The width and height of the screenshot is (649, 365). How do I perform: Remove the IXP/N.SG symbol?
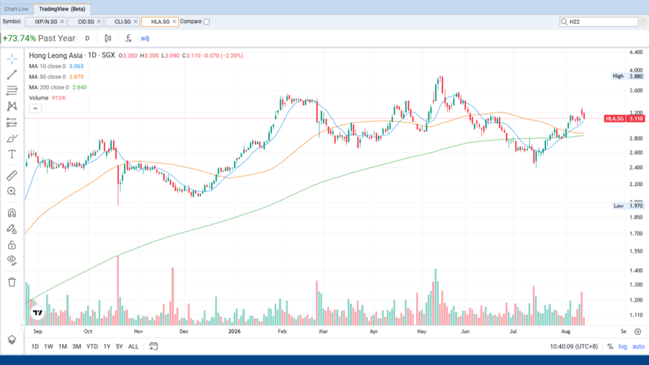pos(62,22)
